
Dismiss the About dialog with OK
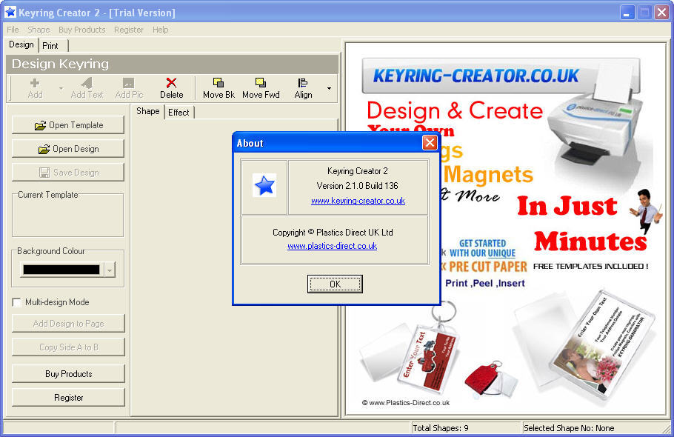coord(335,284)
